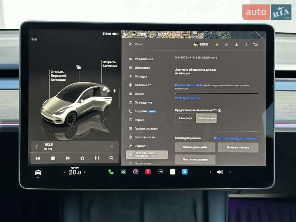This screenshot has width=296, height=222.
Task: Lower volume with left chevron
Action: pyautogui.click(x=210, y=172)
